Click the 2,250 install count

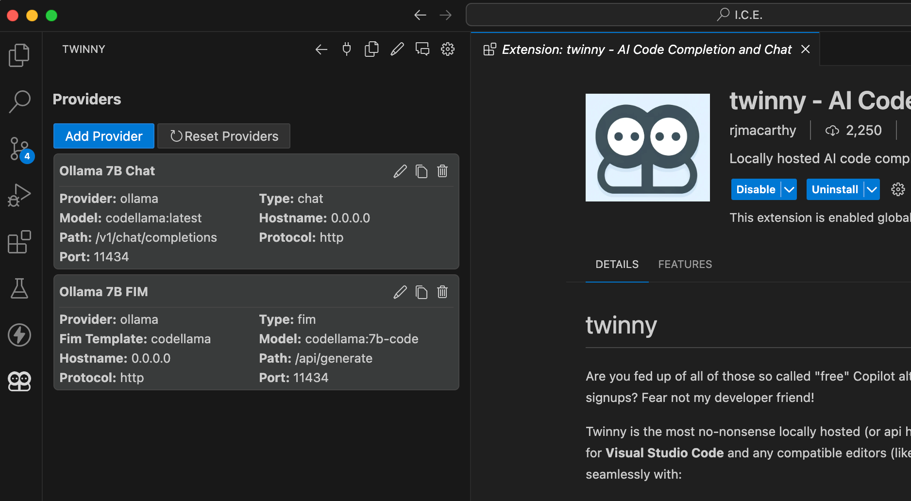pyautogui.click(x=853, y=130)
